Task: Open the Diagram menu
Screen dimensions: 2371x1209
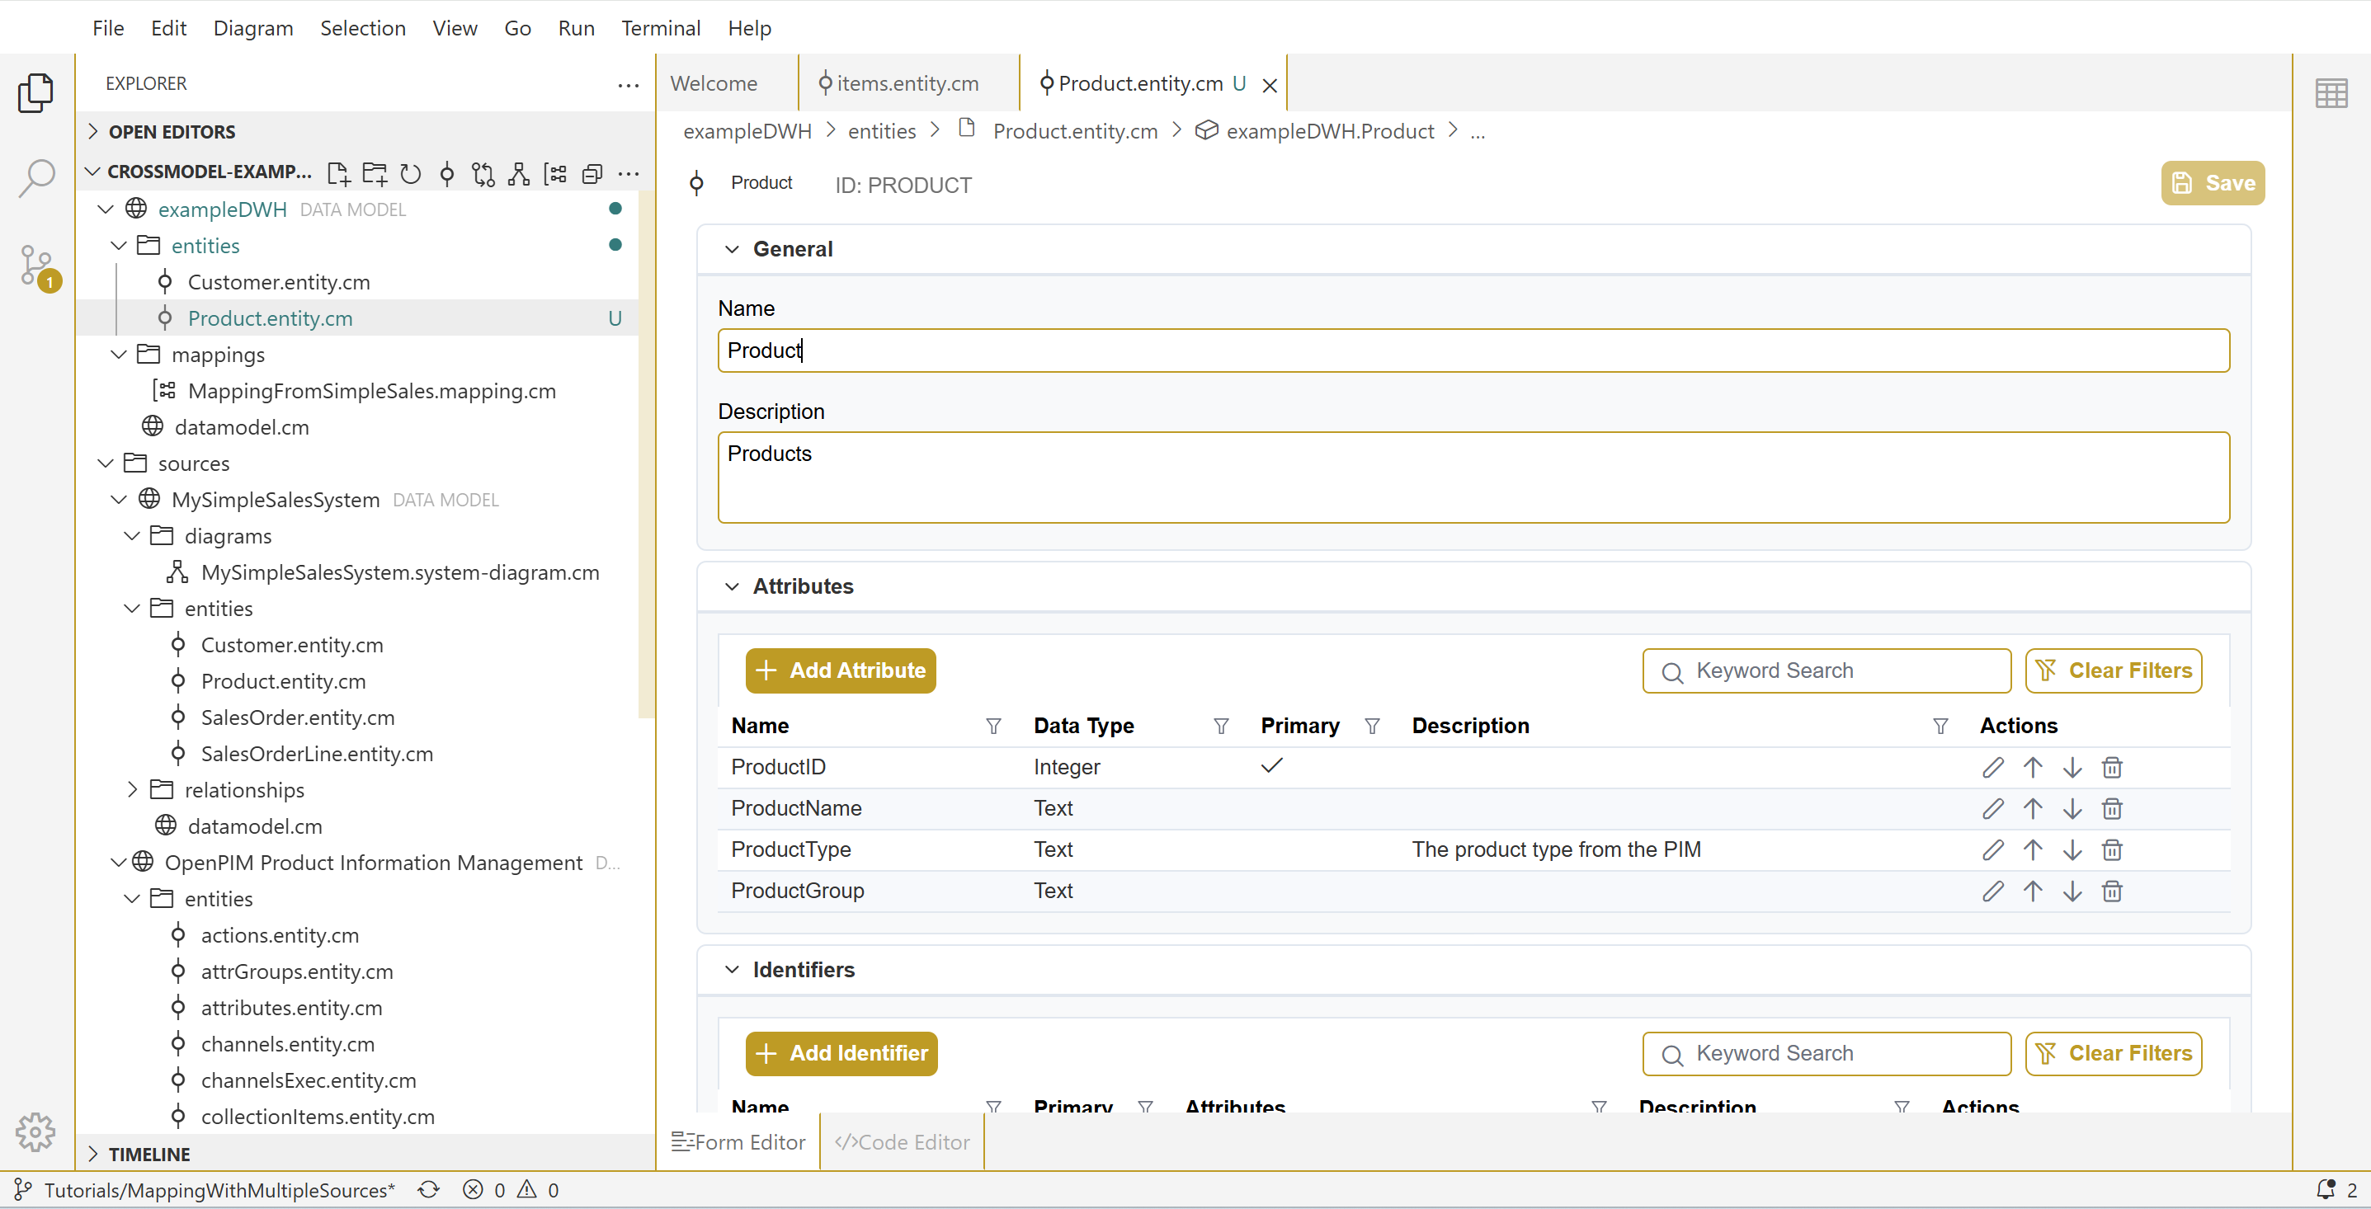Action: [253, 29]
